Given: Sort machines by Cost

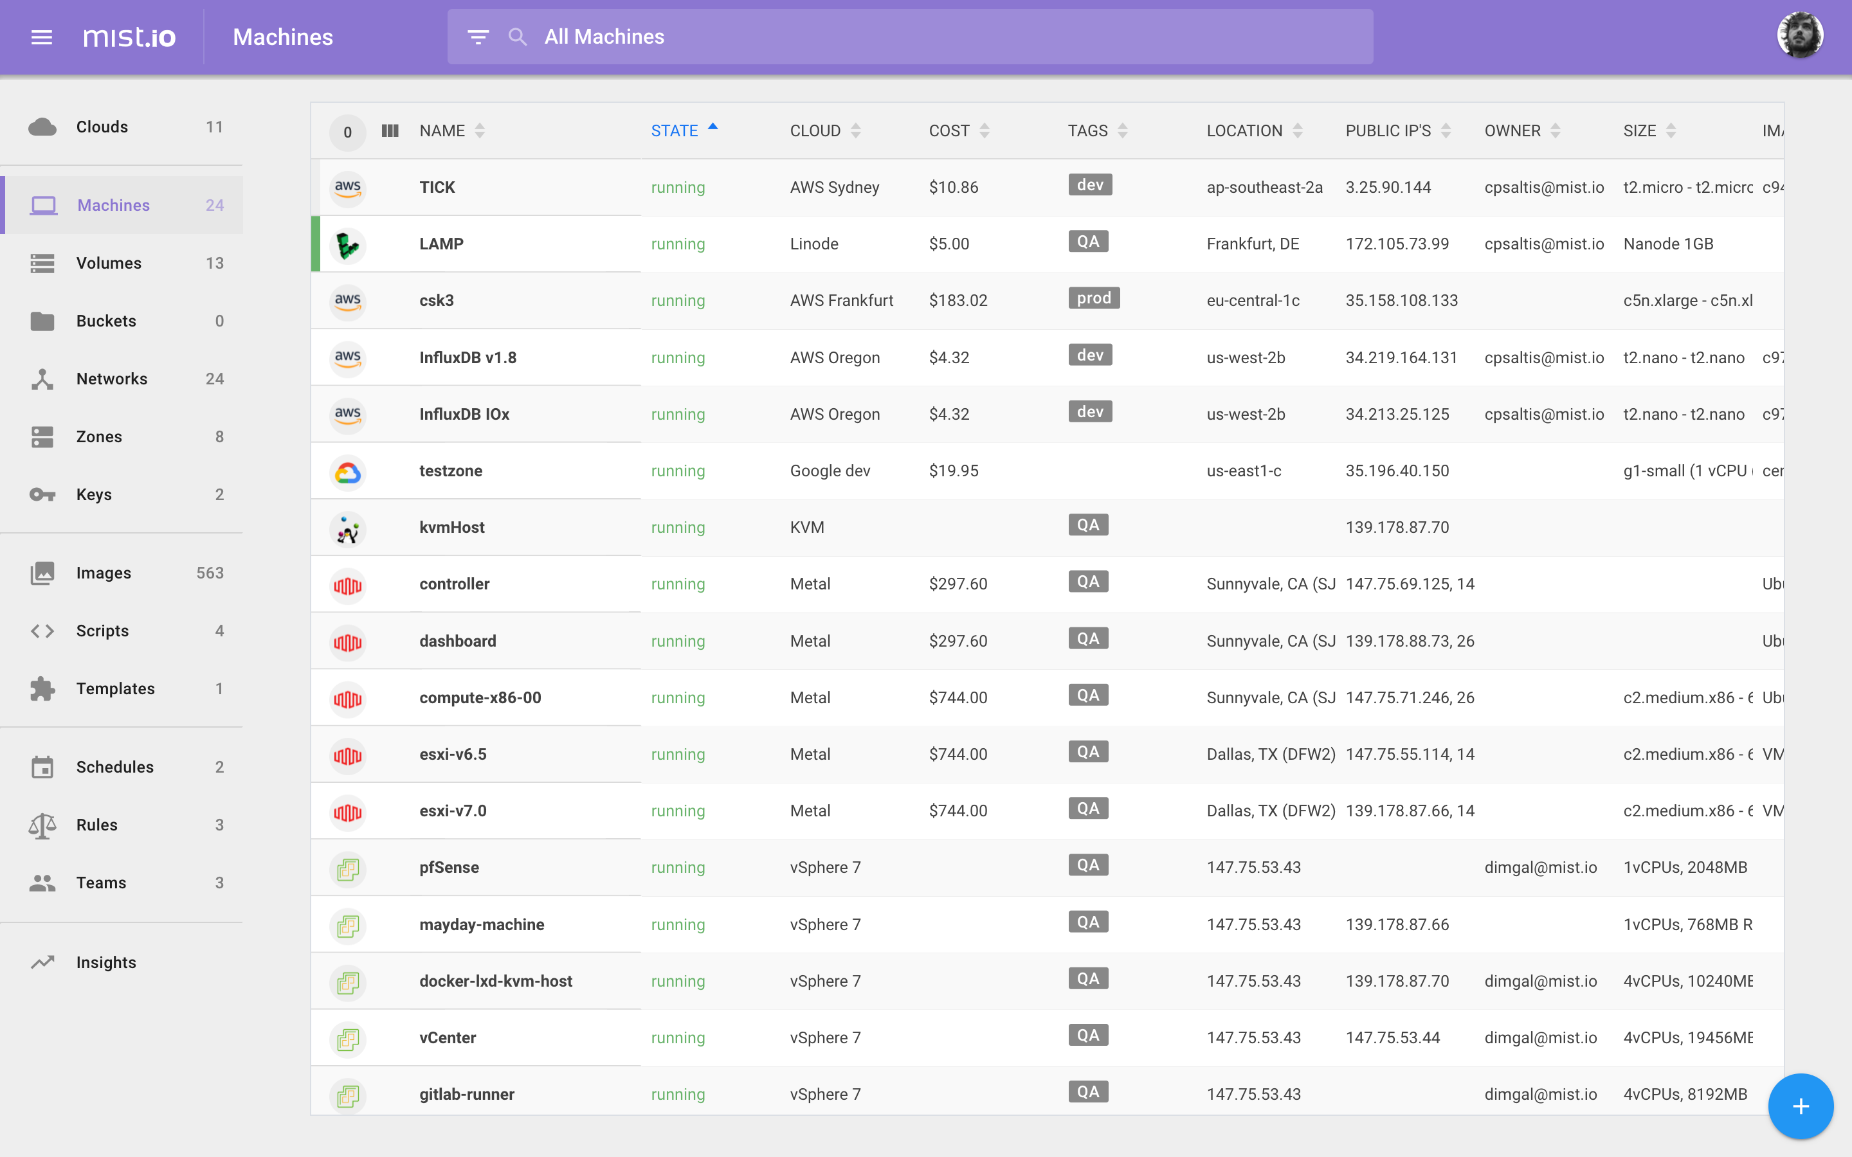Looking at the screenshot, I should pyautogui.click(x=959, y=131).
